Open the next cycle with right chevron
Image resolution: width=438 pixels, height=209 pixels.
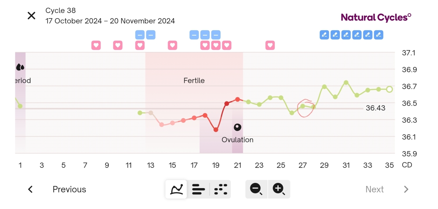tap(406, 189)
